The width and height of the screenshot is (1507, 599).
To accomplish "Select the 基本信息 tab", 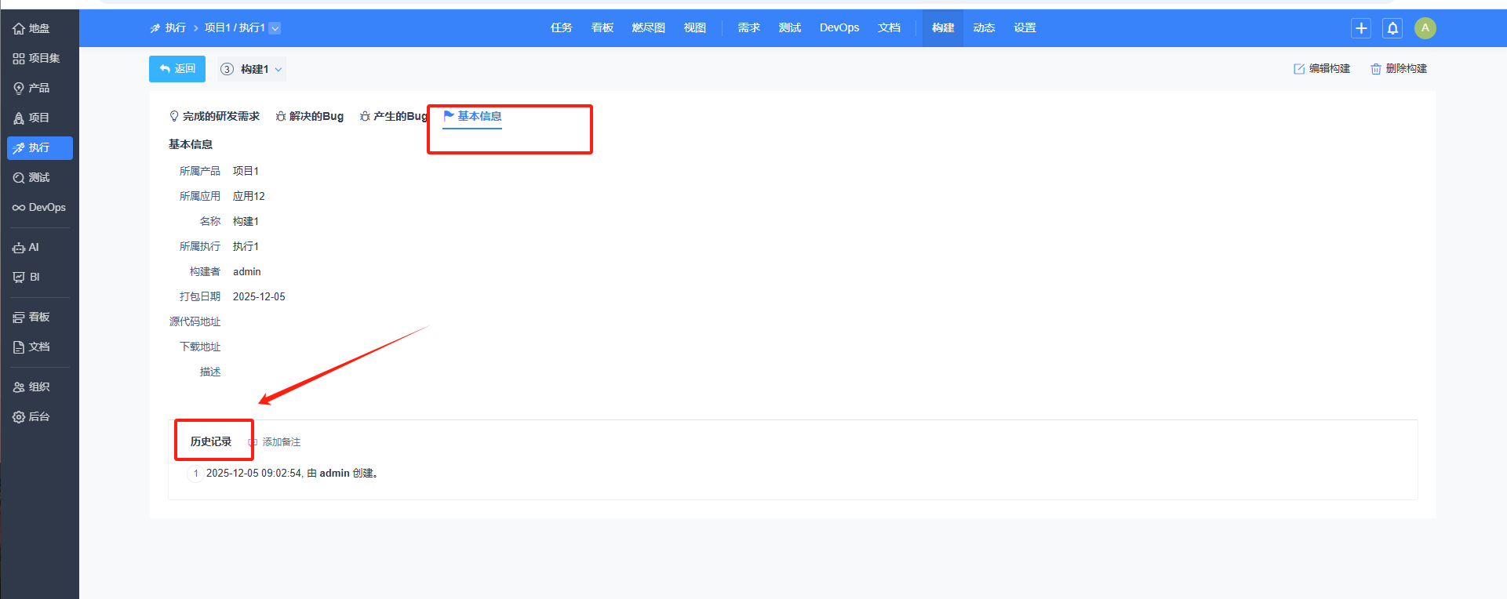I will pos(472,117).
